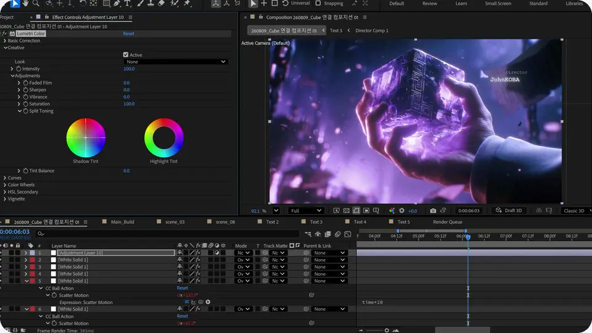Toggle lock on Effect Controls panel
Viewport: 592px width, 333px height.
pyautogui.click(x=47, y=17)
